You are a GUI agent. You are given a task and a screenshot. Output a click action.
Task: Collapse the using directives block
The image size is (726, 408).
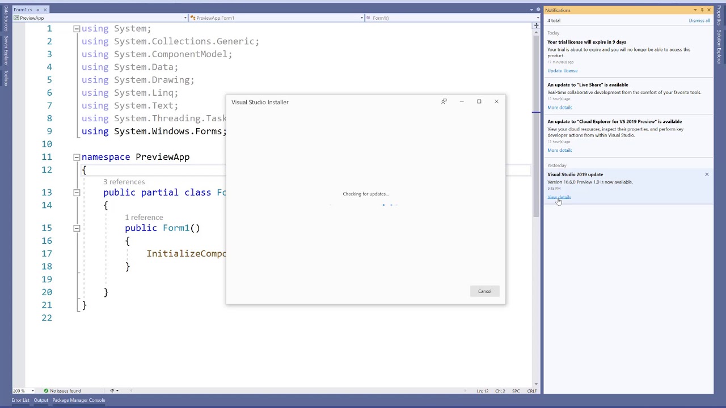click(x=77, y=28)
